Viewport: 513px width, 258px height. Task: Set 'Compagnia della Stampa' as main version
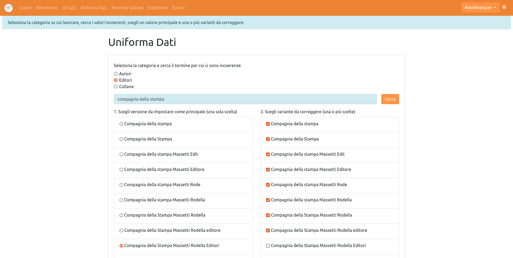[121, 139]
